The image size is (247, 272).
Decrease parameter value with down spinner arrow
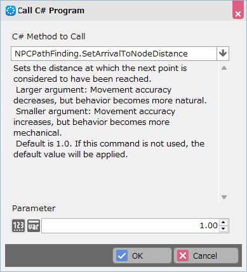click(x=224, y=229)
